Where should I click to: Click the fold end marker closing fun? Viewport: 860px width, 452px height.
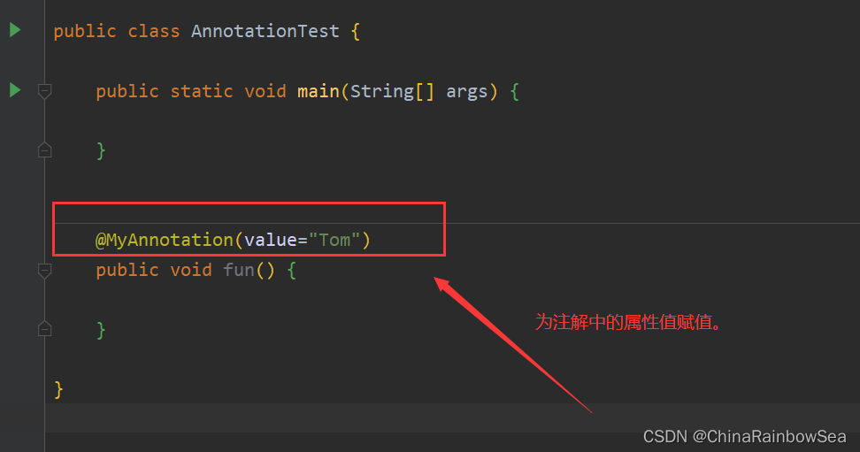[x=44, y=329]
